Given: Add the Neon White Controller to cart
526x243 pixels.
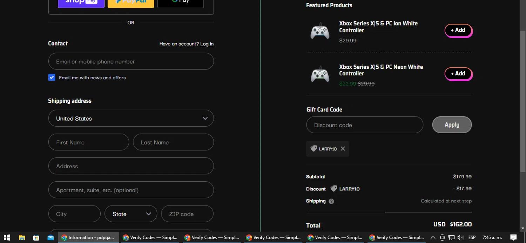Looking at the screenshot, I should (458, 74).
